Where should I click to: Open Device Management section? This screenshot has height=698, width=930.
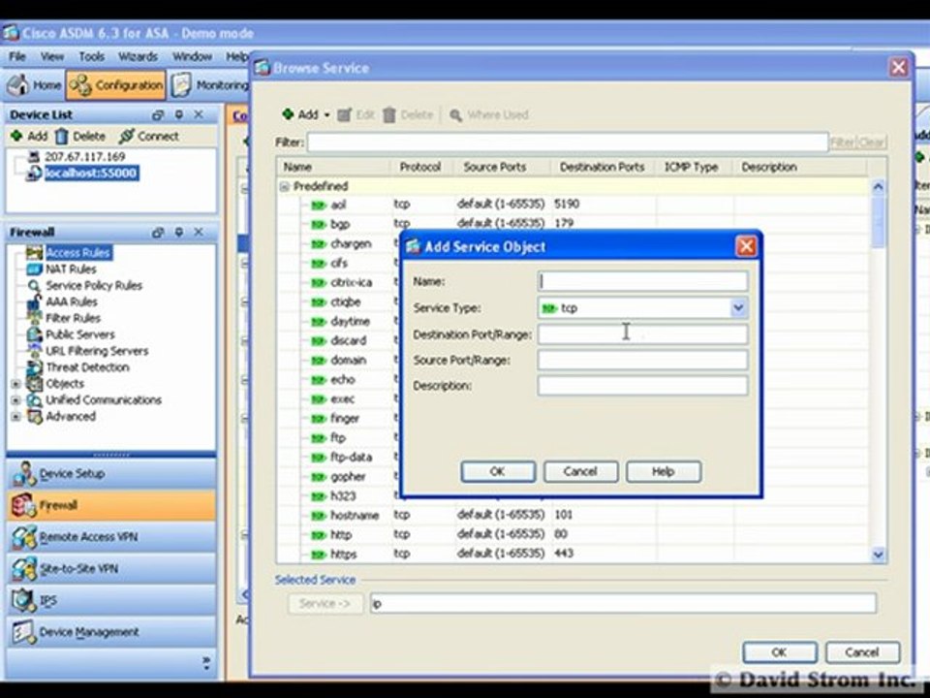tap(111, 632)
